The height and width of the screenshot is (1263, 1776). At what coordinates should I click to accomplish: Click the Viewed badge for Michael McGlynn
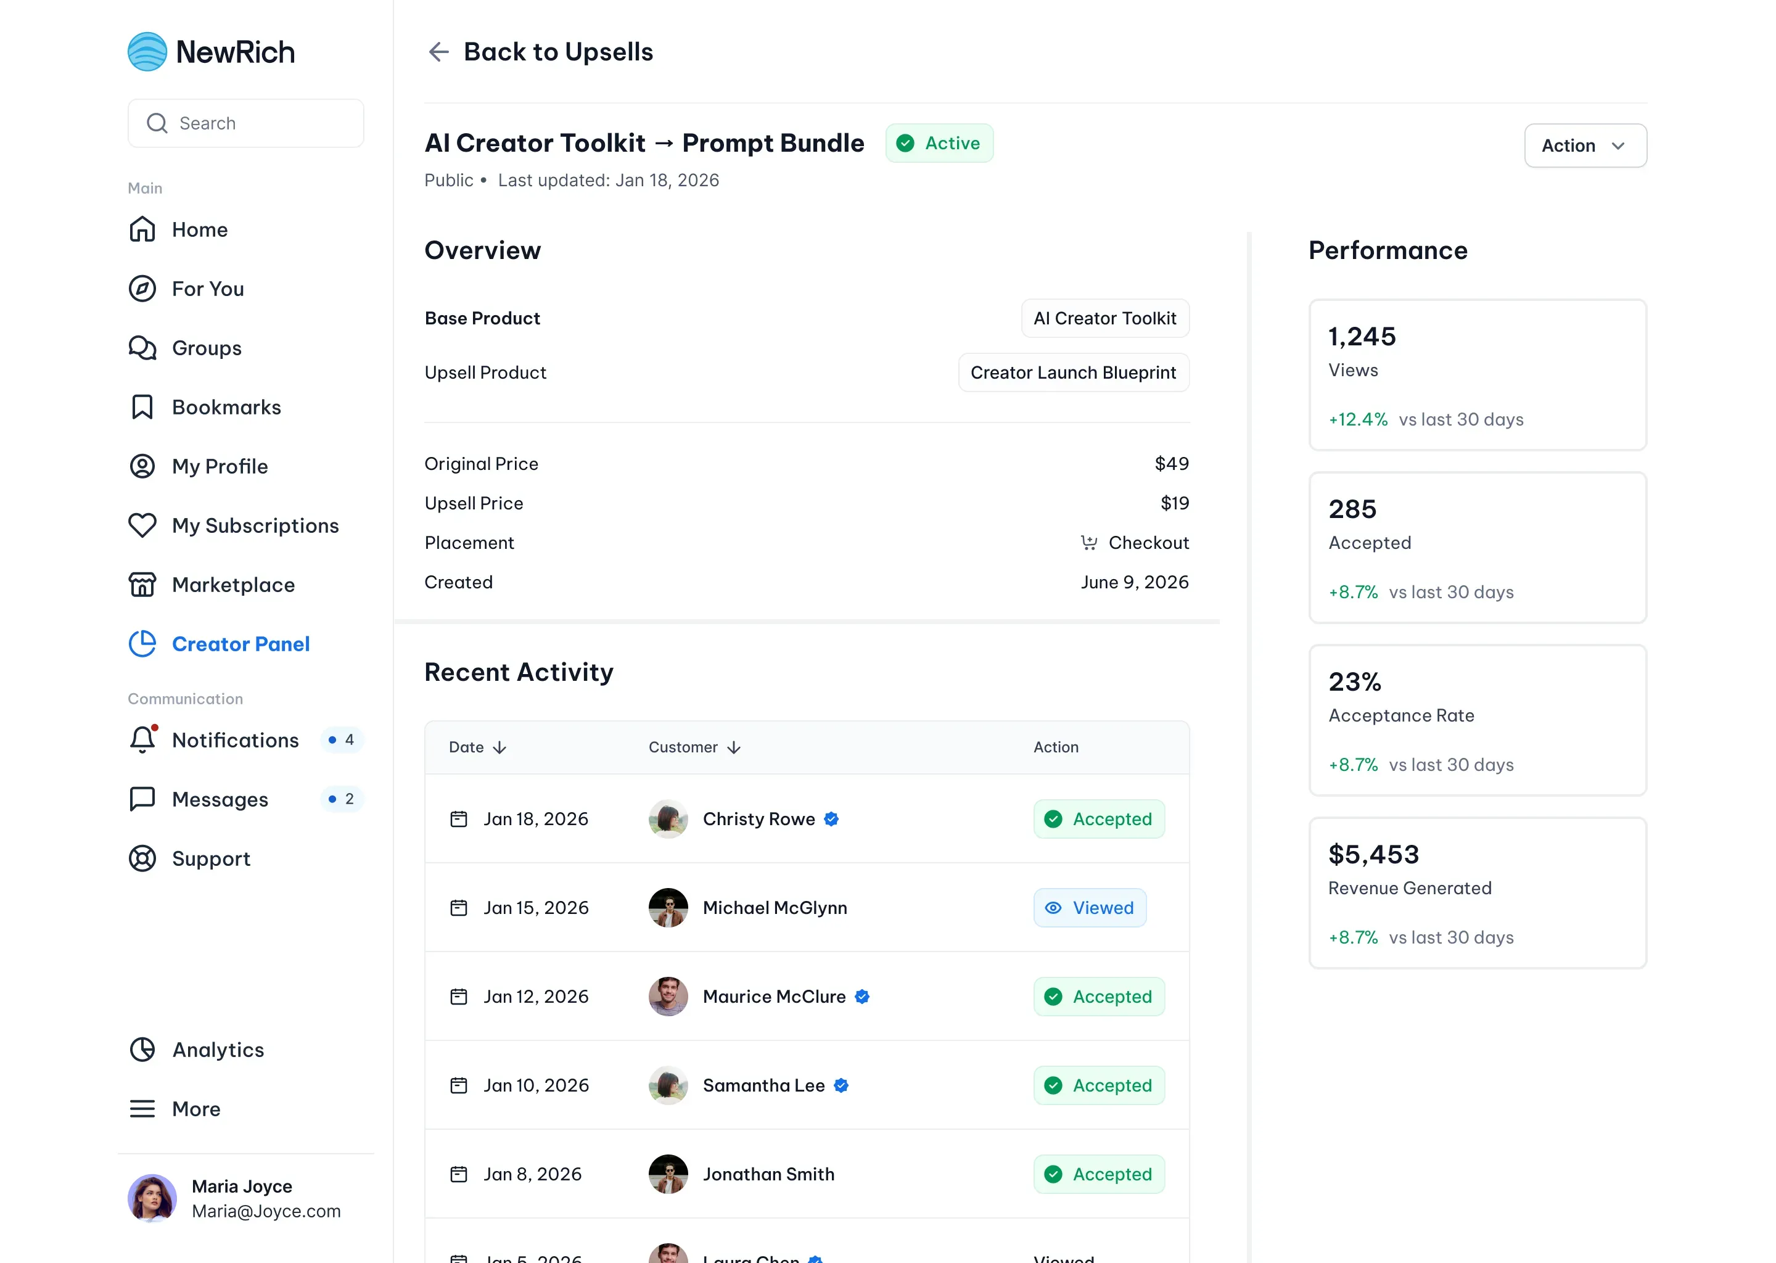(x=1090, y=908)
